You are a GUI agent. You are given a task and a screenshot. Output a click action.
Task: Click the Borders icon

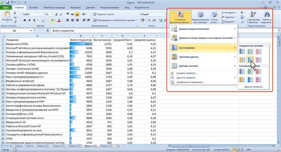click(43, 20)
